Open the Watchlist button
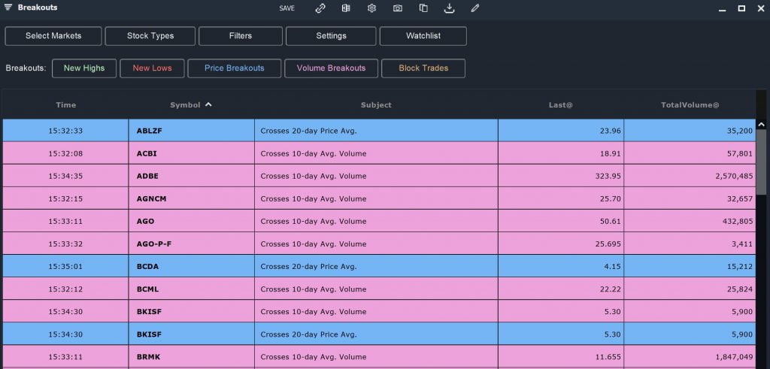 pyautogui.click(x=423, y=36)
